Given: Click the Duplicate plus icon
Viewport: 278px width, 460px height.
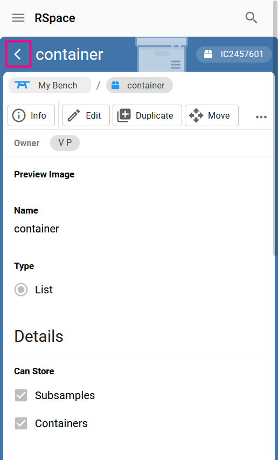Looking at the screenshot, I should pos(124,115).
